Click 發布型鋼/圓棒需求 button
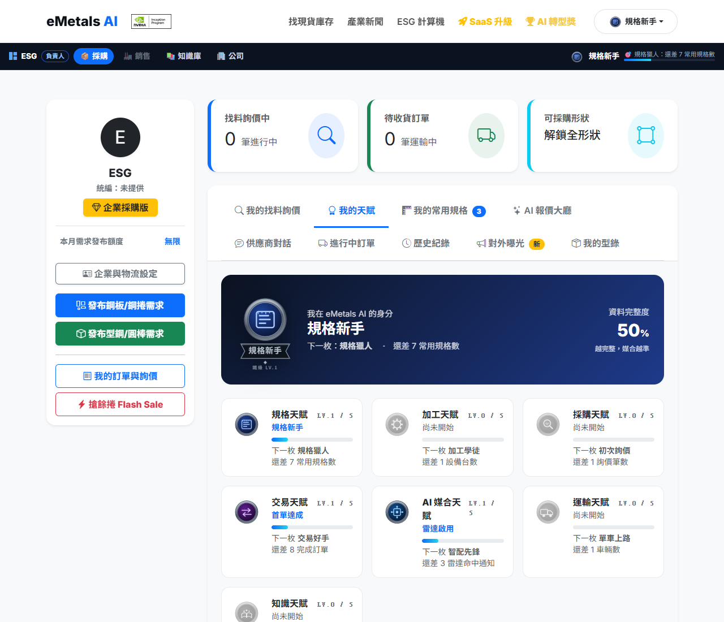This screenshot has width=724, height=622. pyautogui.click(x=120, y=334)
